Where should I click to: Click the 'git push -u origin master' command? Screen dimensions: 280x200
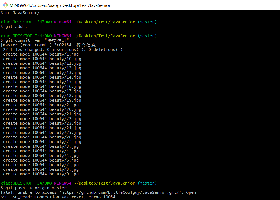(34, 188)
